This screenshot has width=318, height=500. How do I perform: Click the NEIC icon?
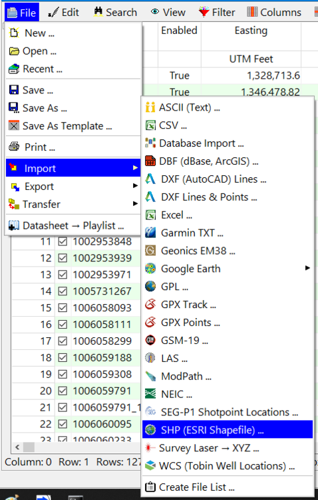point(150,394)
